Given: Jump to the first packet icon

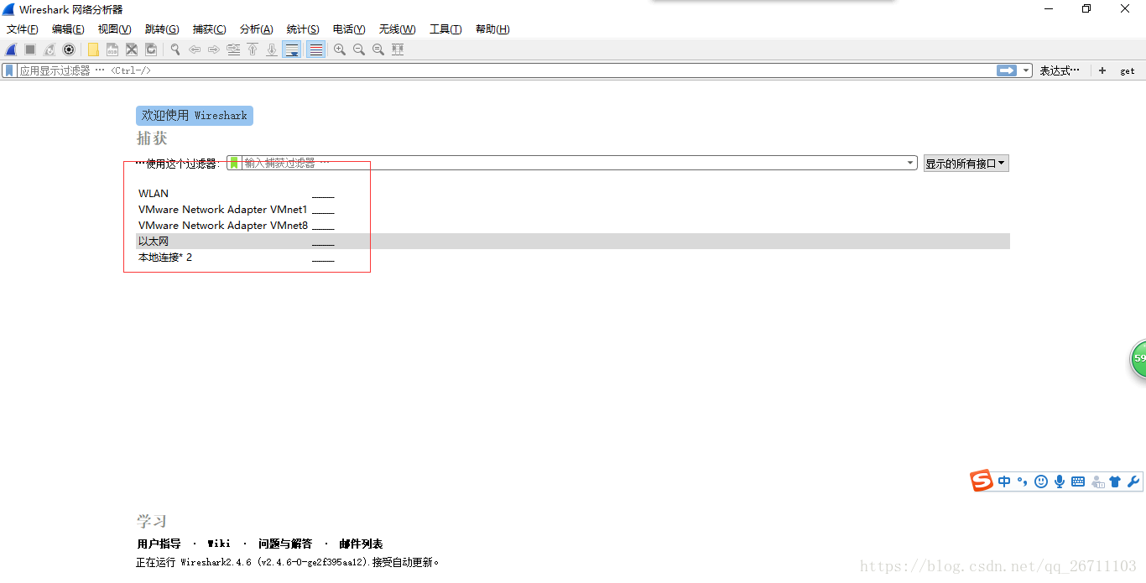Looking at the screenshot, I should point(253,49).
